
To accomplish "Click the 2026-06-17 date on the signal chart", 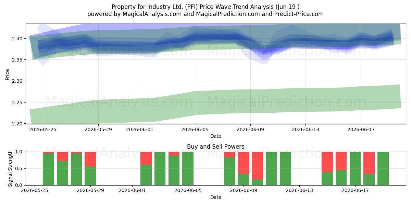I will click(x=356, y=191).
